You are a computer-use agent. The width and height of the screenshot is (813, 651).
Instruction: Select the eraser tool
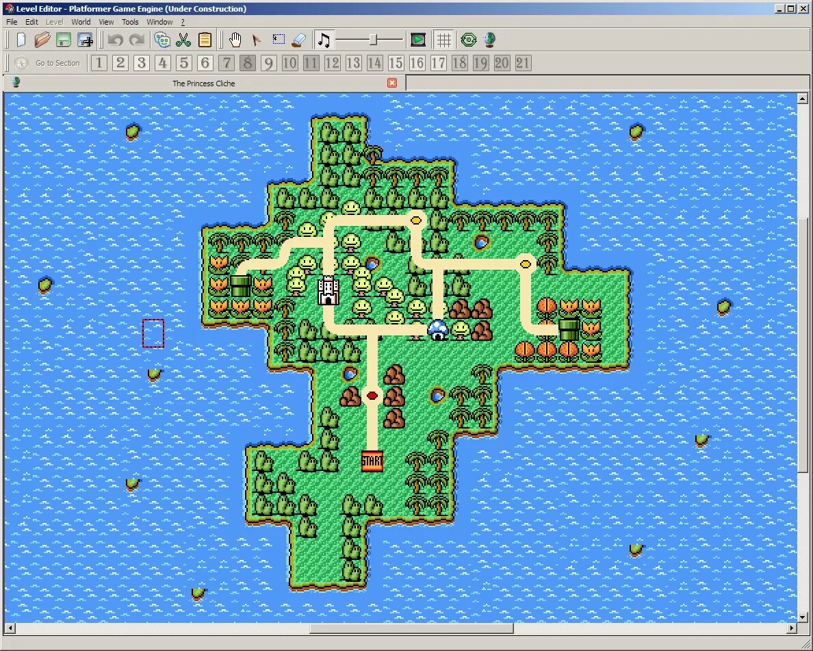300,40
